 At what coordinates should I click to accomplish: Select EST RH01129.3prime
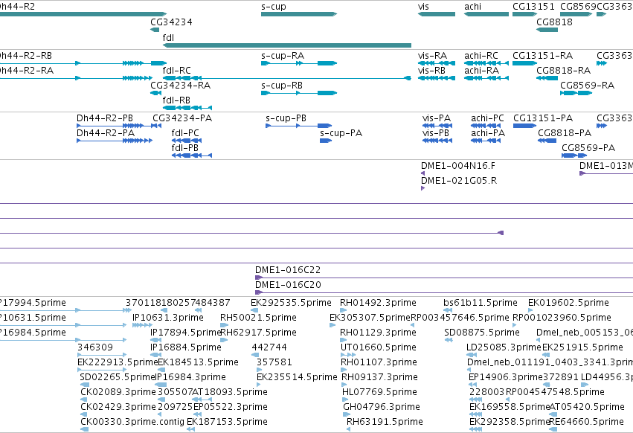pos(343,340)
